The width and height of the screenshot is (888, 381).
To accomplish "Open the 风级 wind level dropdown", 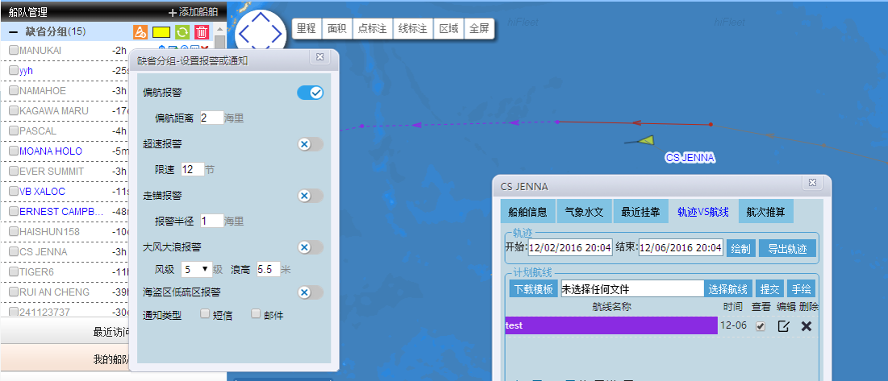I will 196,269.
